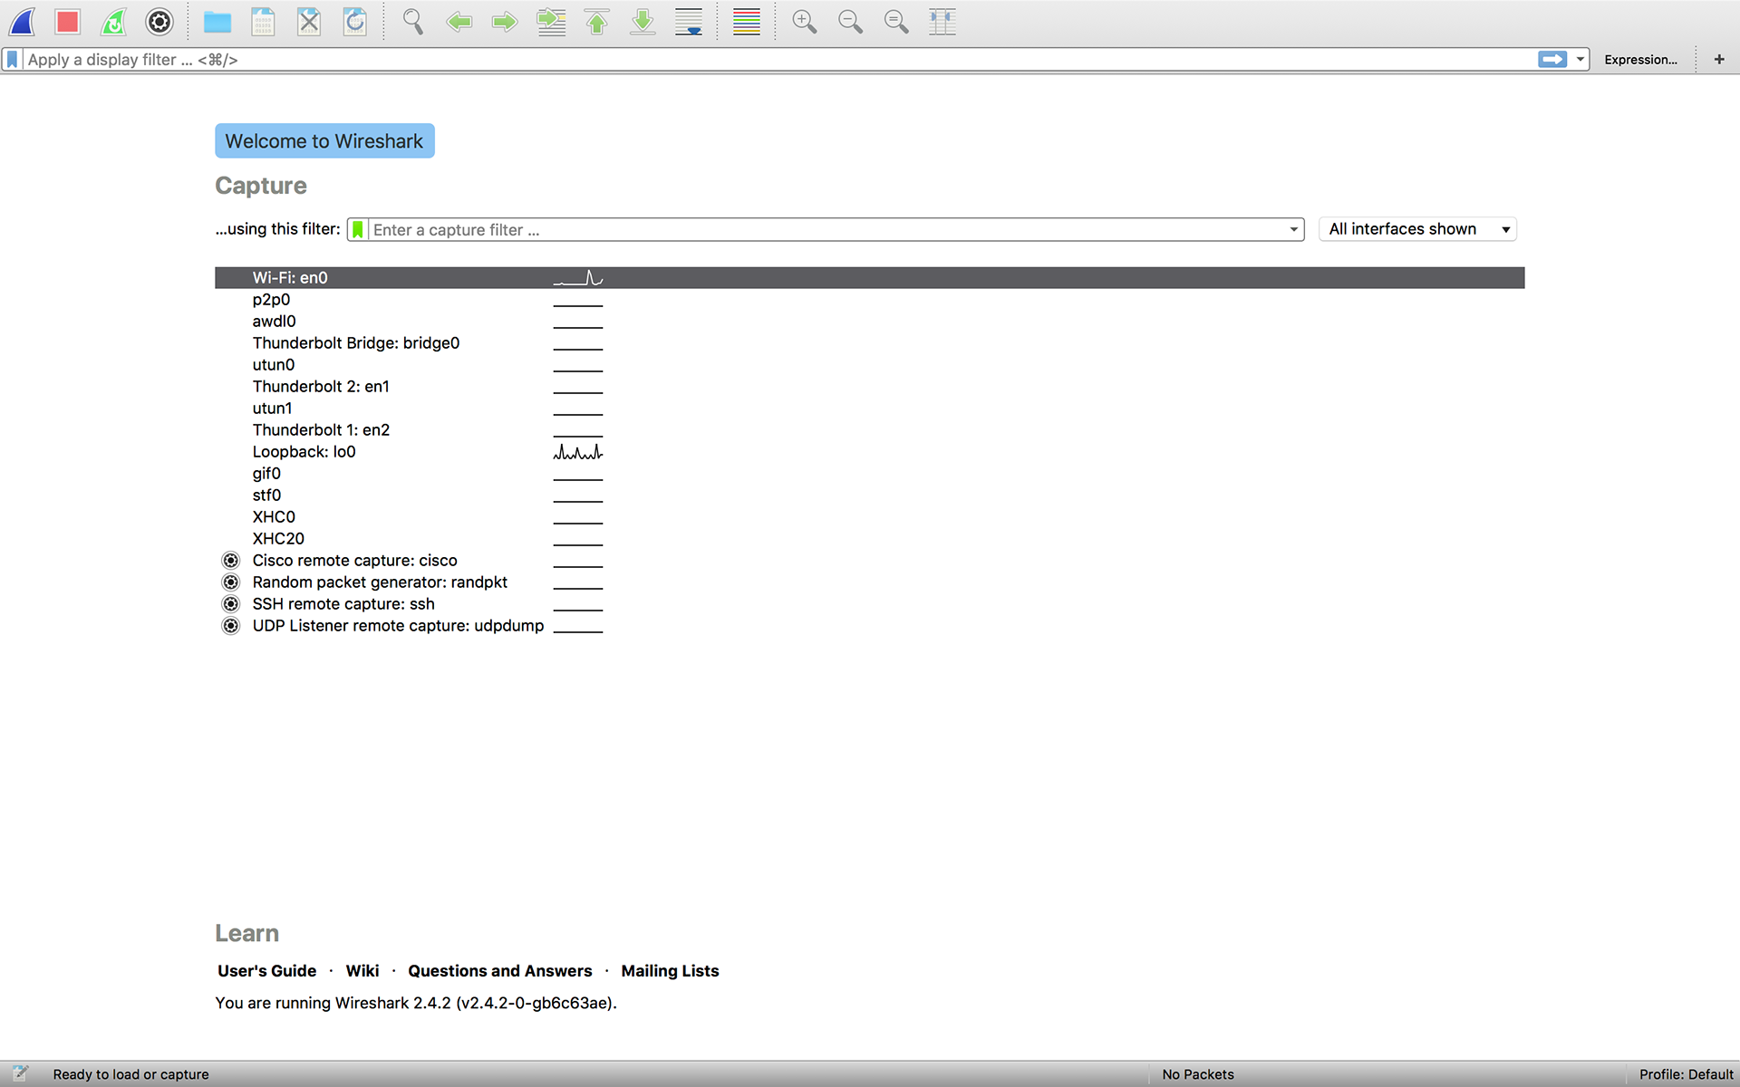Click the display filter input field
The width and height of the screenshot is (1740, 1087).
pyautogui.click(x=779, y=60)
